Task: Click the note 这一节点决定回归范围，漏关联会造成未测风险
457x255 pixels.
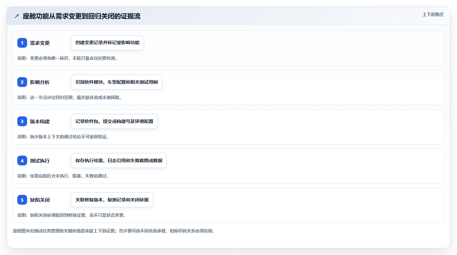Action: pyautogui.click(x=70, y=97)
